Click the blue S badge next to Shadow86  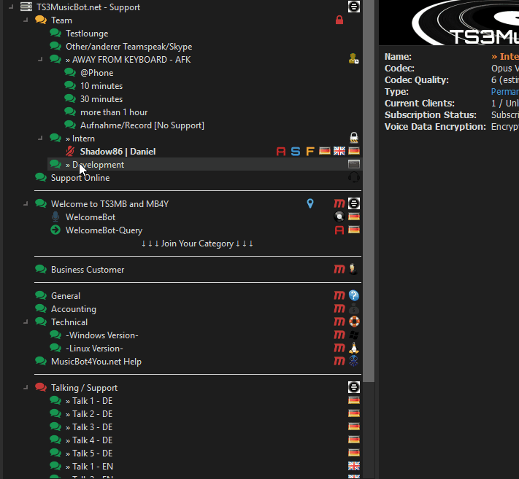[x=296, y=152]
